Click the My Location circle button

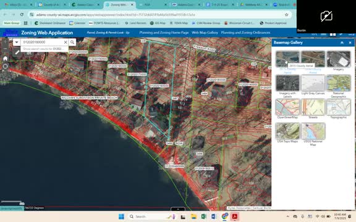click(x=5, y=67)
